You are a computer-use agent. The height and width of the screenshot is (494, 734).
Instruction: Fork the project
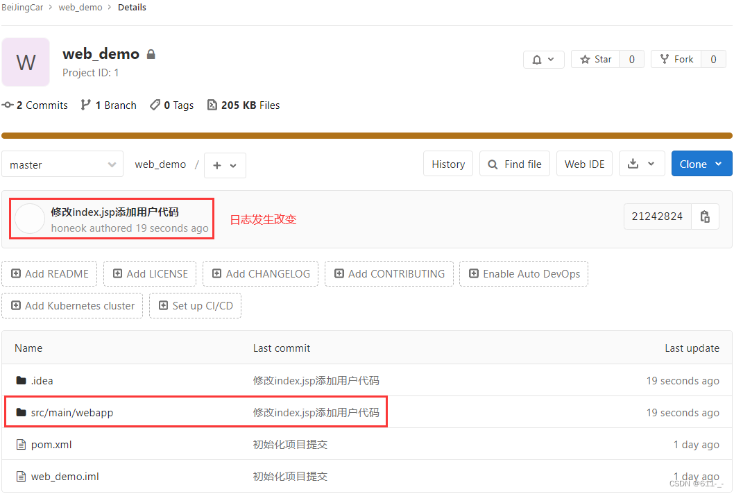click(676, 60)
